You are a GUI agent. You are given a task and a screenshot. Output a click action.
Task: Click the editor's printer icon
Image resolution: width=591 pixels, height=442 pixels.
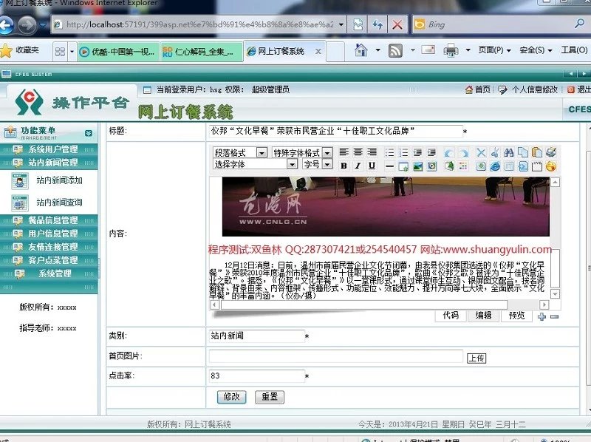[x=550, y=152]
